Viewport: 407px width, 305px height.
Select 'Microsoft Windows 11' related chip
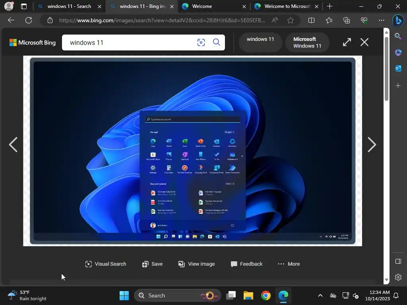click(307, 42)
